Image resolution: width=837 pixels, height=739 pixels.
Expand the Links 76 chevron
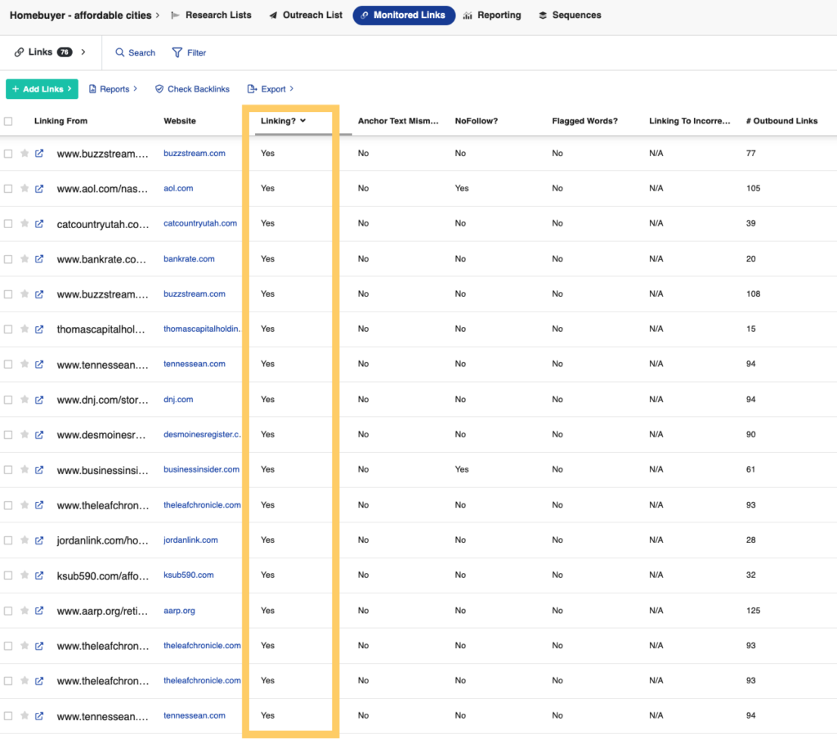81,52
